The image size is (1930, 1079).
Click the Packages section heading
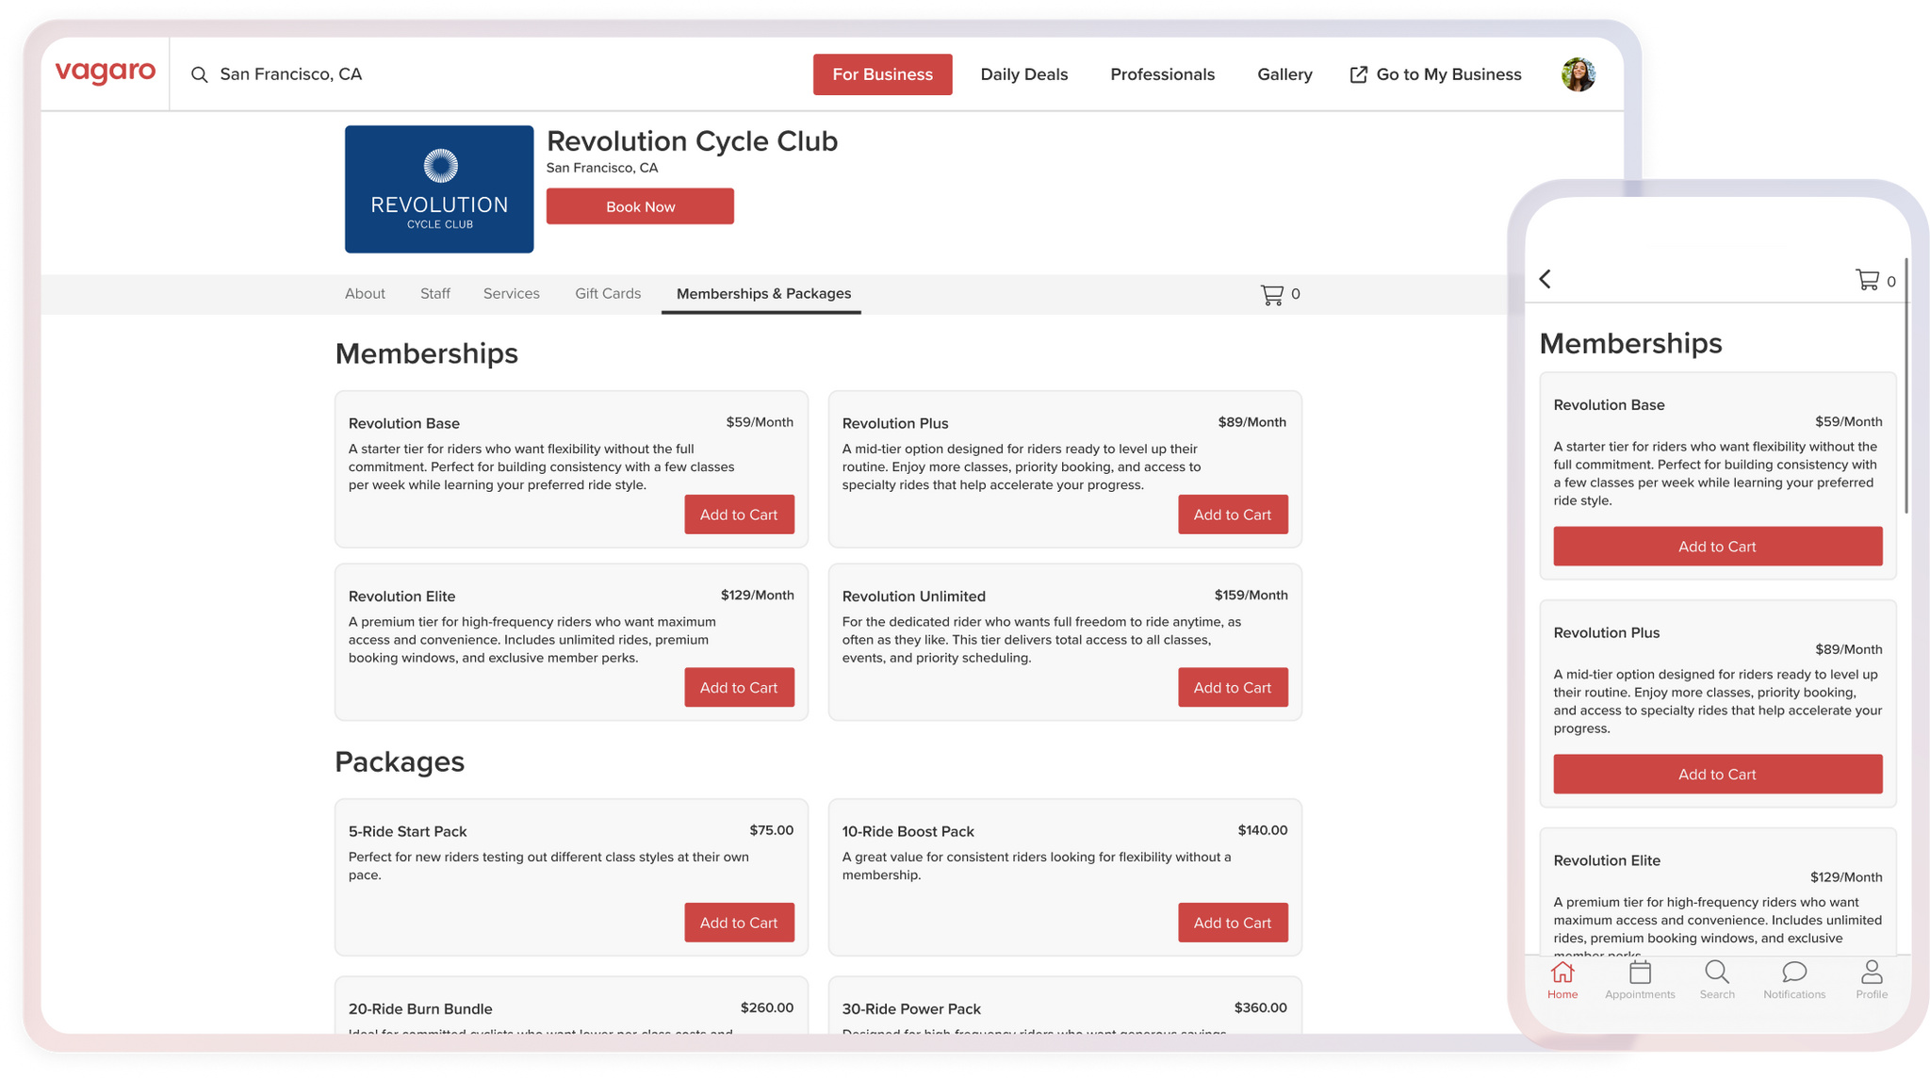point(400,761)
